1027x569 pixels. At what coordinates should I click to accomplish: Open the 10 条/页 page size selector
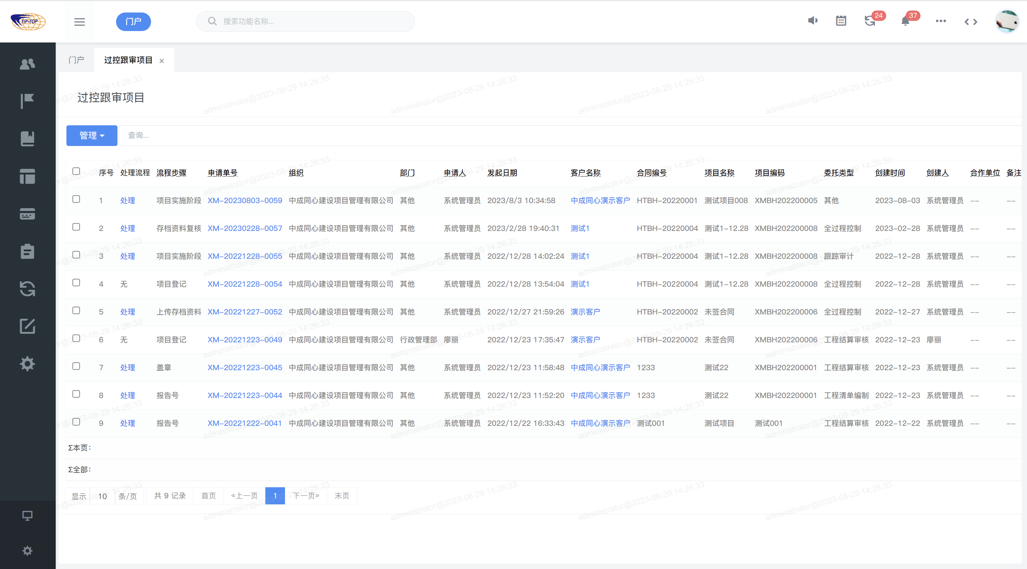pos(102,496)
